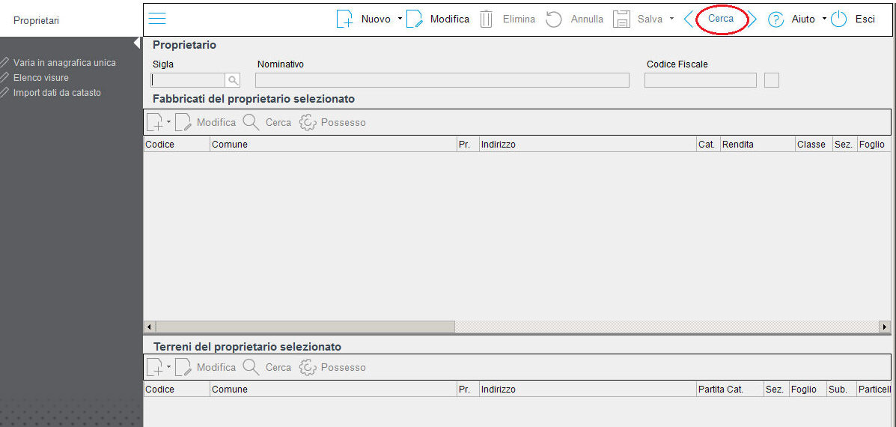The height and width of the screenshot is (427, 896).
Task: Click the small box beside Codice Fiscale
Action: click(x=772, y=80)
